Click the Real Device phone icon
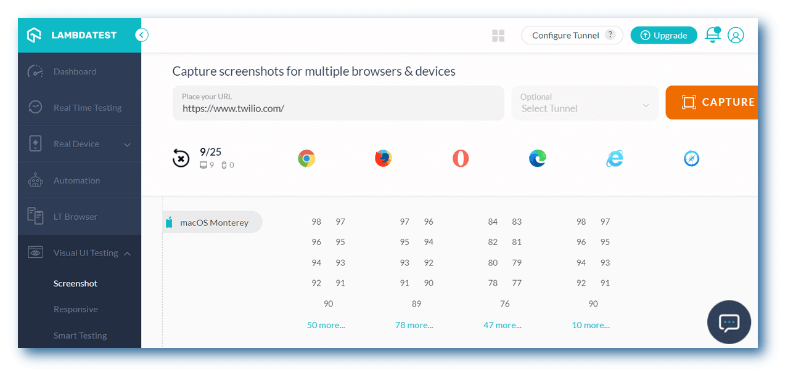Viewport: 788px width, 378px height. tap(35, 143)
